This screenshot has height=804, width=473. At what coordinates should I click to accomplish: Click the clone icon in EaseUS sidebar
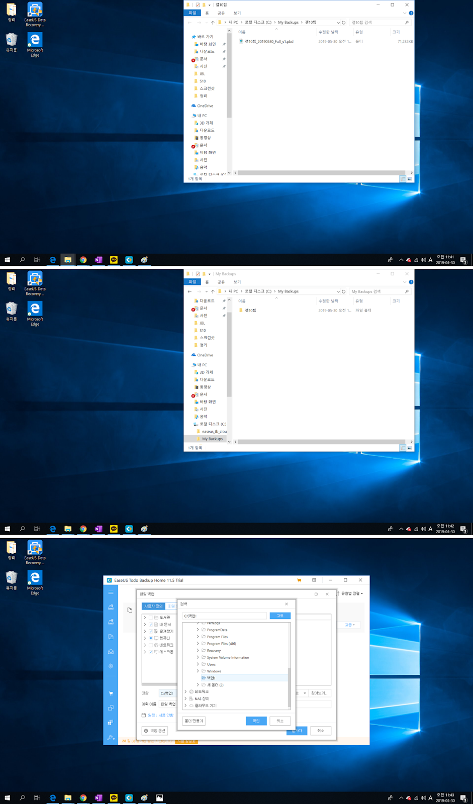coord(111,708)
